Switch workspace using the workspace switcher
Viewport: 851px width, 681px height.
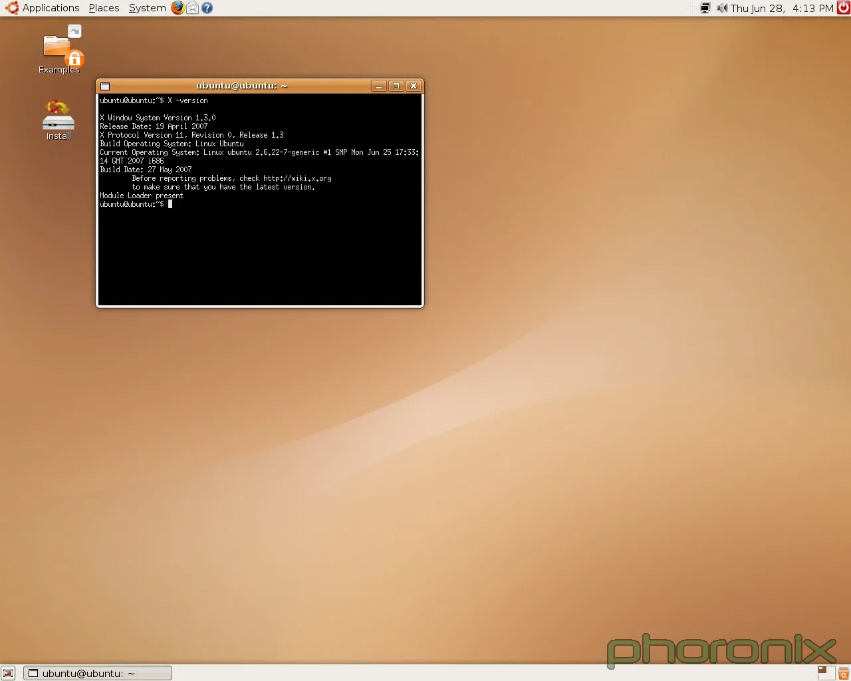[826, 673]
